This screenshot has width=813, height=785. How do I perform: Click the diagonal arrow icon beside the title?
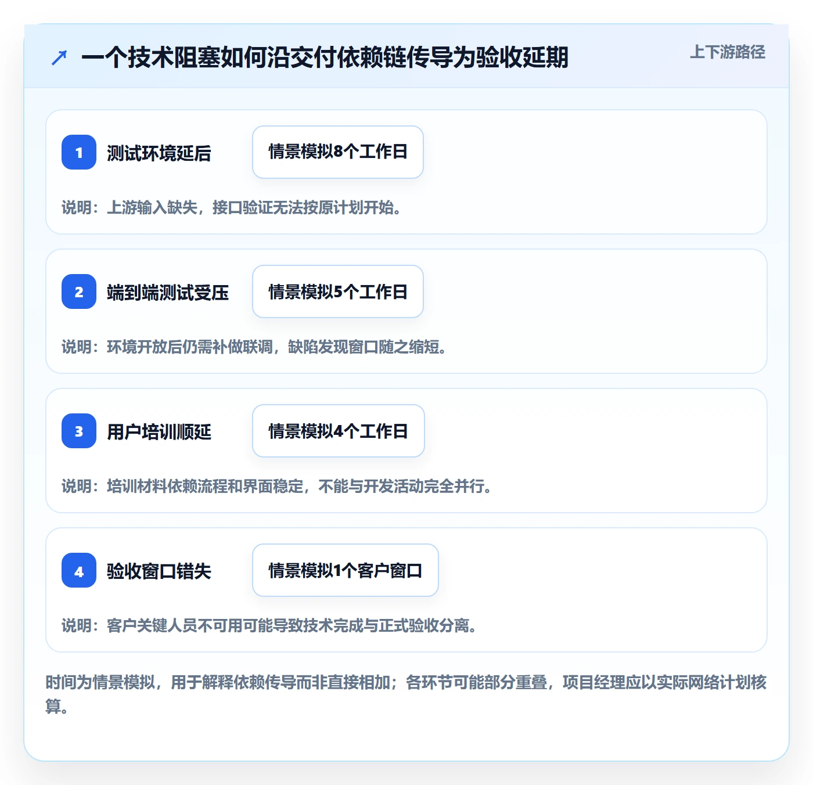click(x=59, y=57)
